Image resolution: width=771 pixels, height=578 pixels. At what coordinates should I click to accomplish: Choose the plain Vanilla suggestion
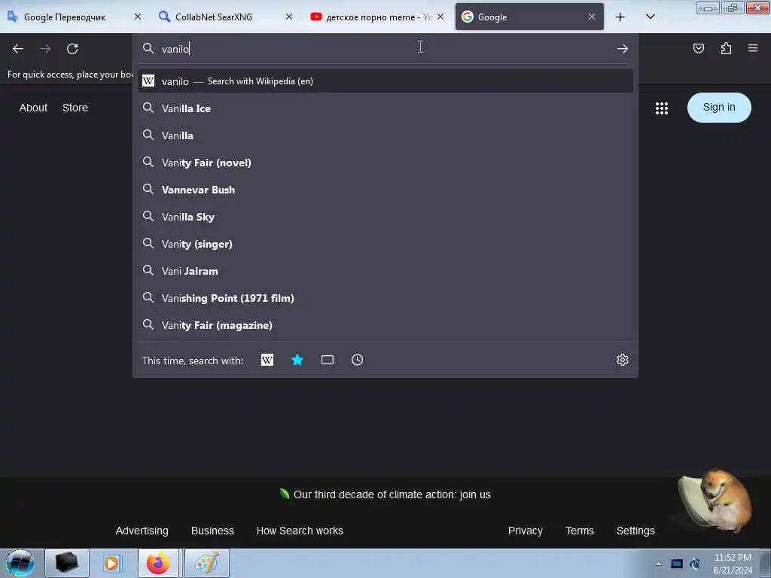(x=385, y=135)
